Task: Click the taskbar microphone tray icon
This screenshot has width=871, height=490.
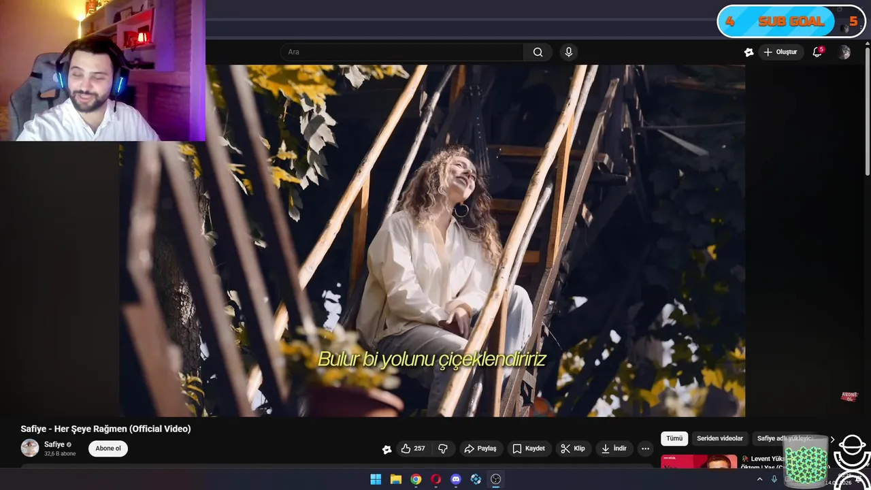Action: [x=774, y=479]
